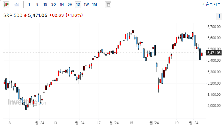Select the 15 minute interval
222x127 pixels.
pyautogui.click(x=45, y=5)
